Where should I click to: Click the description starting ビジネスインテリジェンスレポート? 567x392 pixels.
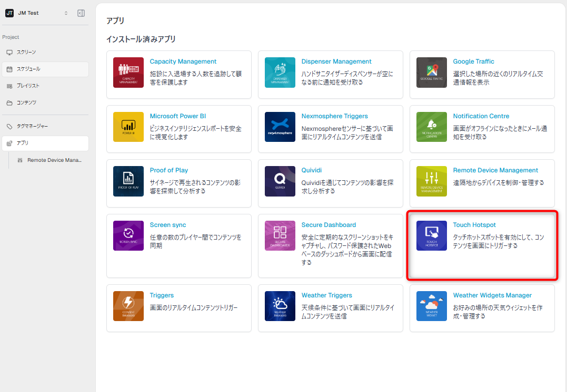[196, 132]
